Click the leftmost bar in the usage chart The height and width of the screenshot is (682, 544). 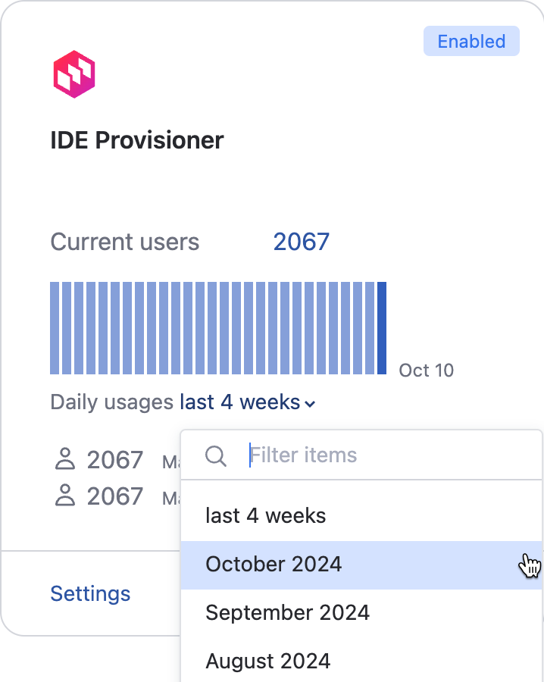tap(54, 327)
